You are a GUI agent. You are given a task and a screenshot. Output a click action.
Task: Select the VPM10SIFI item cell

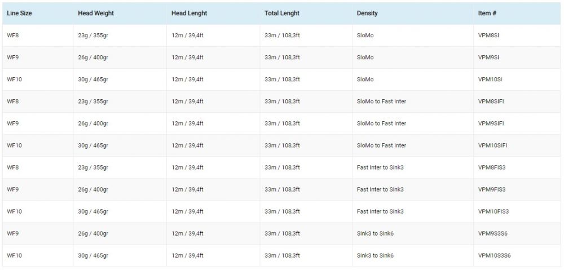click(492, 145)
